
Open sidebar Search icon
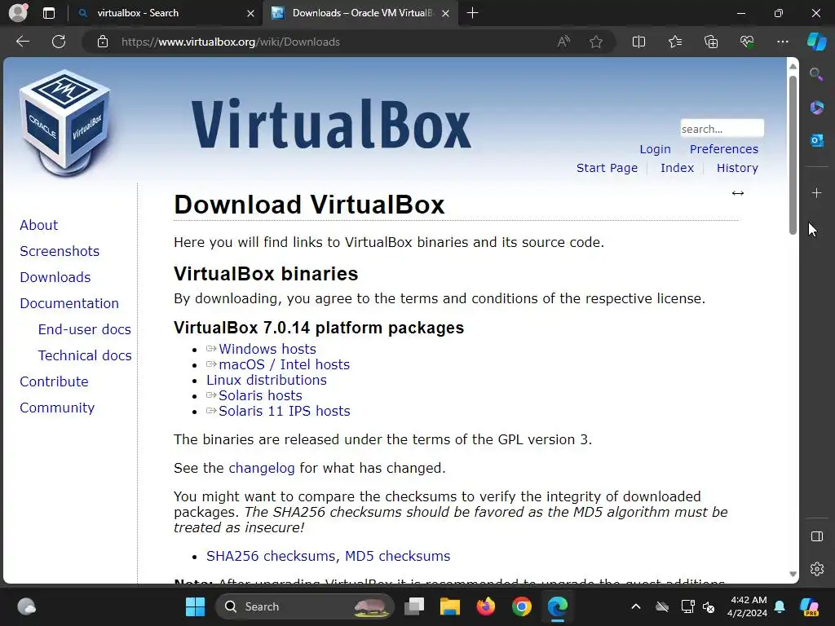click(816, 74)
